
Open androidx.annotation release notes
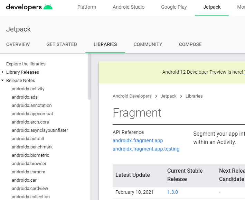32,105
